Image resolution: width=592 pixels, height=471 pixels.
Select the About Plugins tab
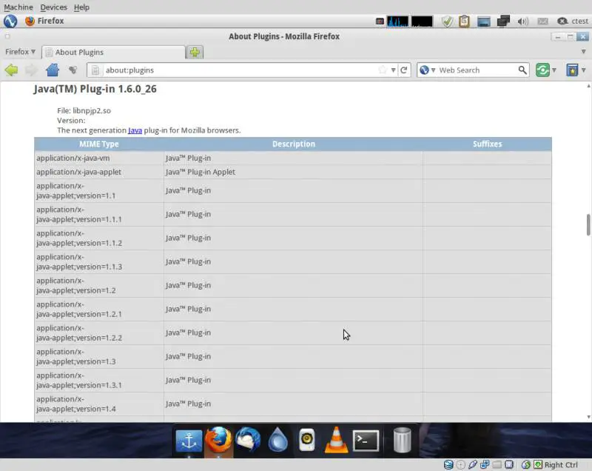(x=114, y=52)
